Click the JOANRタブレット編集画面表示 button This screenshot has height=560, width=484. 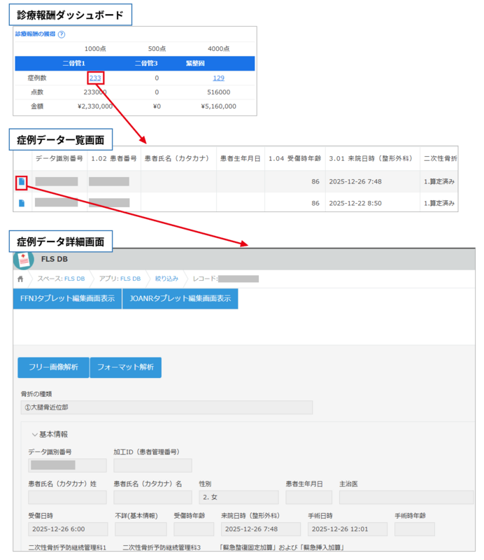[180, 299]
